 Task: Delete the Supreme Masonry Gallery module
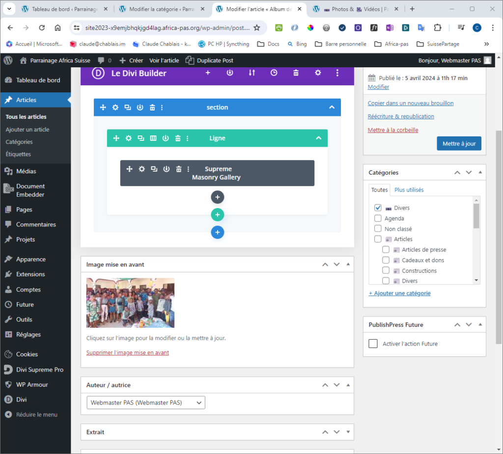[x=179, y=169]
